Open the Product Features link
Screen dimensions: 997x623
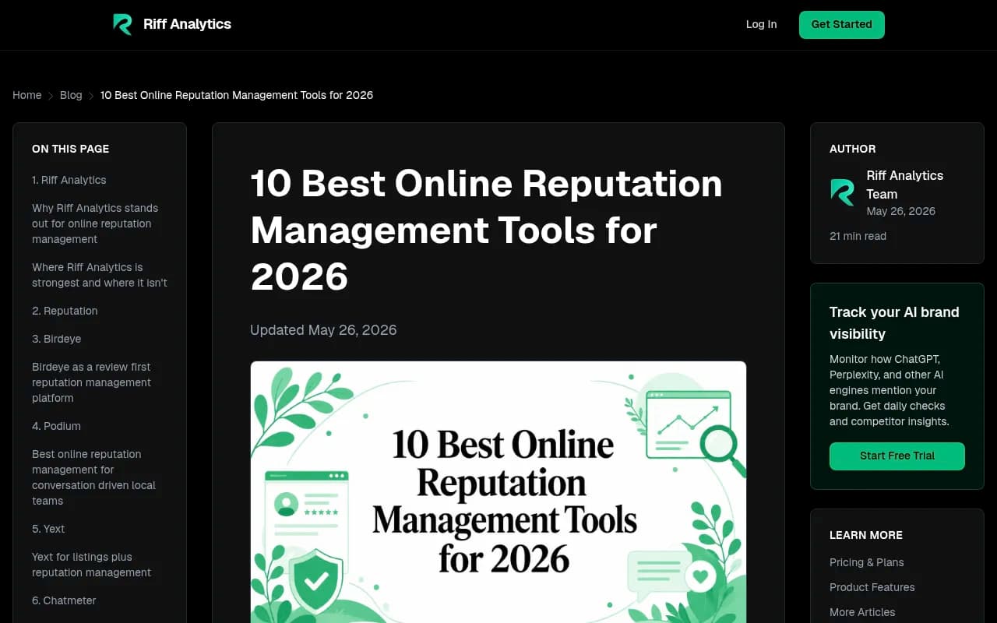(872, 587)
